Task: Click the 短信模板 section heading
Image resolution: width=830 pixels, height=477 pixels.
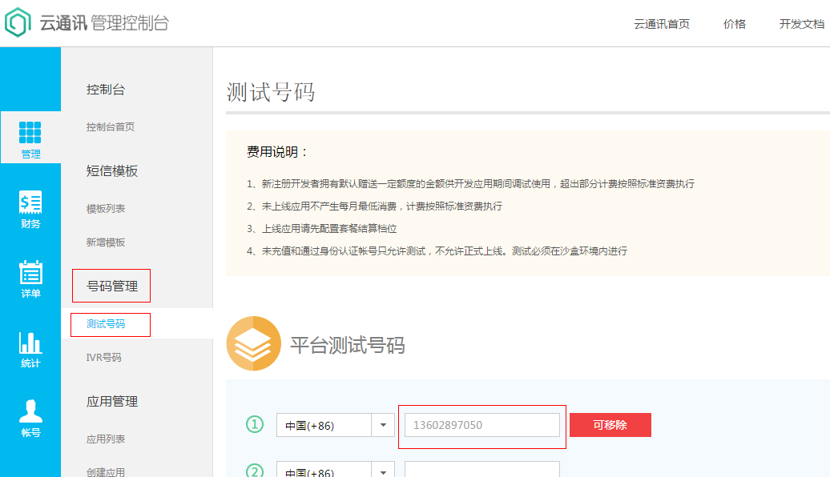Action: point(111,170)
